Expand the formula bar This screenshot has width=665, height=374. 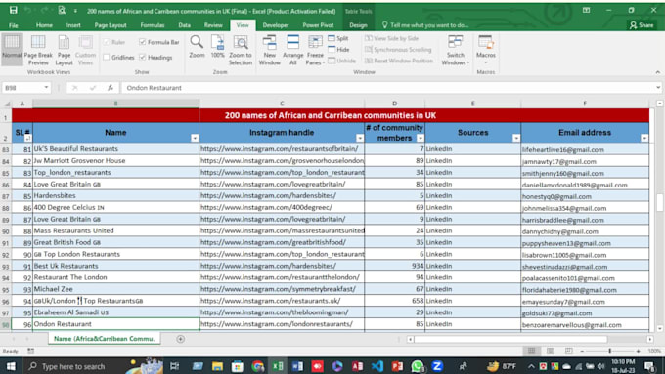tap(658, 88)
